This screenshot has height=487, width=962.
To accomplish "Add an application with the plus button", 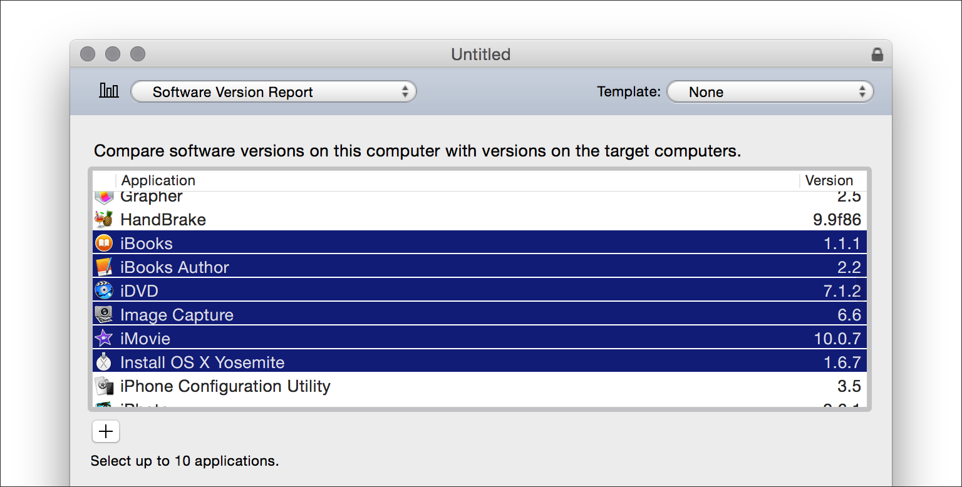I will pyautogui.click(x=106, y=431).
